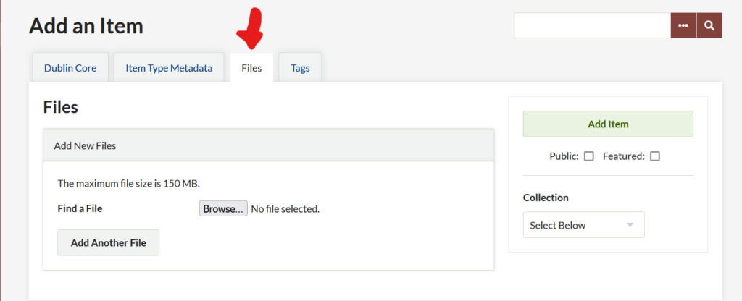This screenshot has width=742, height=301.
Task: Click the 'Add an Item' page heading
Action: (x=86, y=26)
